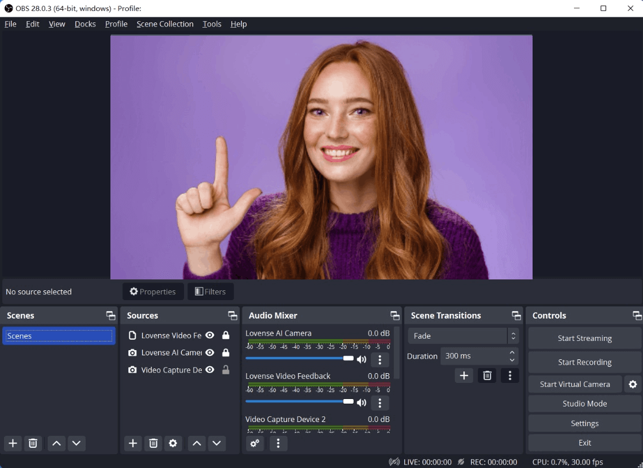Viewport: 643px width, 468px height.
Task: Hide the Lovense Video Feedback source
Action: pos(210,335)
